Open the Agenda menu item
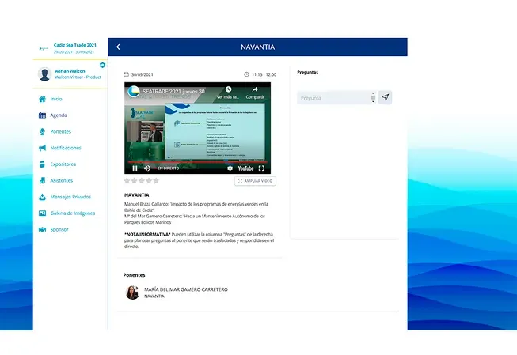Screen dimensions: 517x355 pyautogui.click(x=59, y=115)
